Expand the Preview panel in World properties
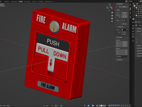The image size is (142, 107). (136, 29)
